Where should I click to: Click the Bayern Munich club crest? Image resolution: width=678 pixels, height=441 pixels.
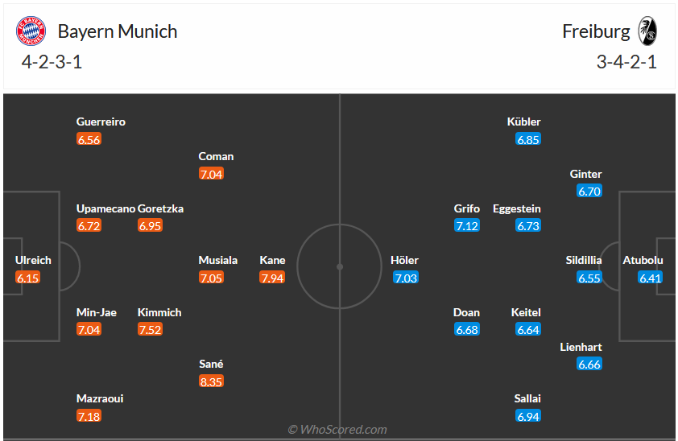click(x=31, y=31)
